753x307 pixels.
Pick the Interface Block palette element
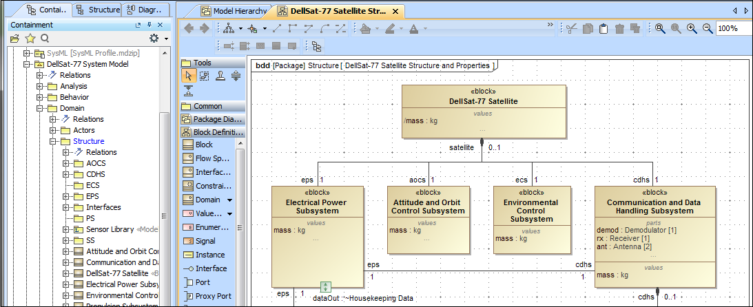pos(208,172)
